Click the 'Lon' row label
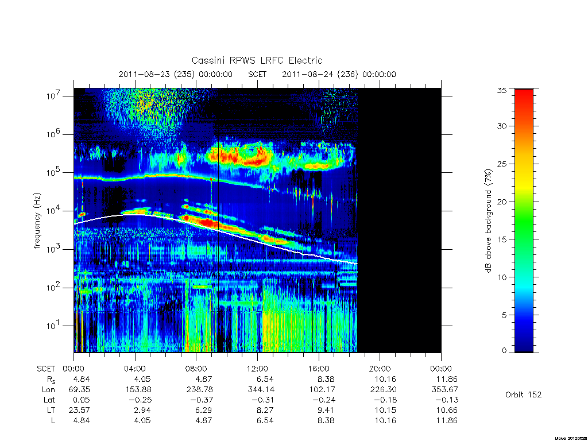The height and width of the screenshot is (441, 588). pos(48,390)
